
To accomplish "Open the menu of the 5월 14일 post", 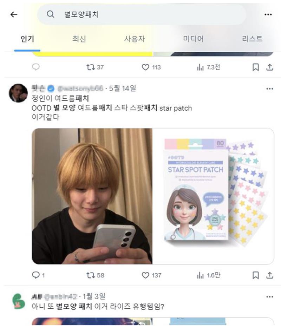I will [269, 89].
